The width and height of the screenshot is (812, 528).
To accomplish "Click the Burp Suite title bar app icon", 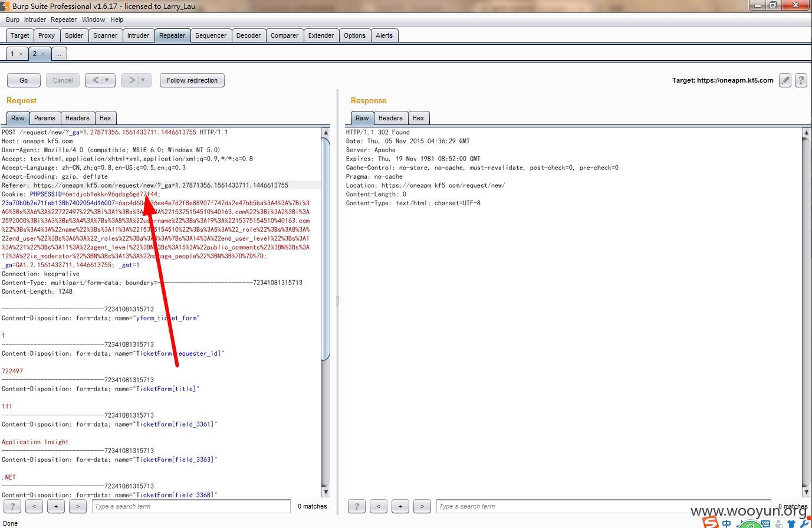I will click(5, 6).
